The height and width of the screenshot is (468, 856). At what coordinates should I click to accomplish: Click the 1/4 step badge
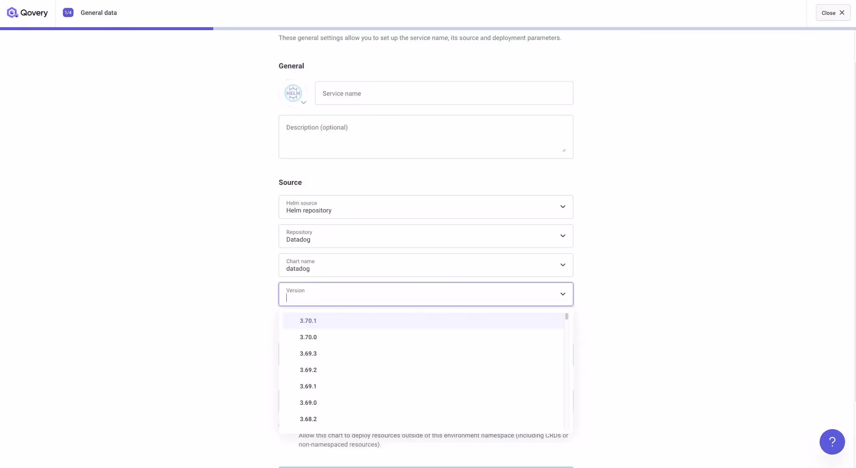[67, 13]
